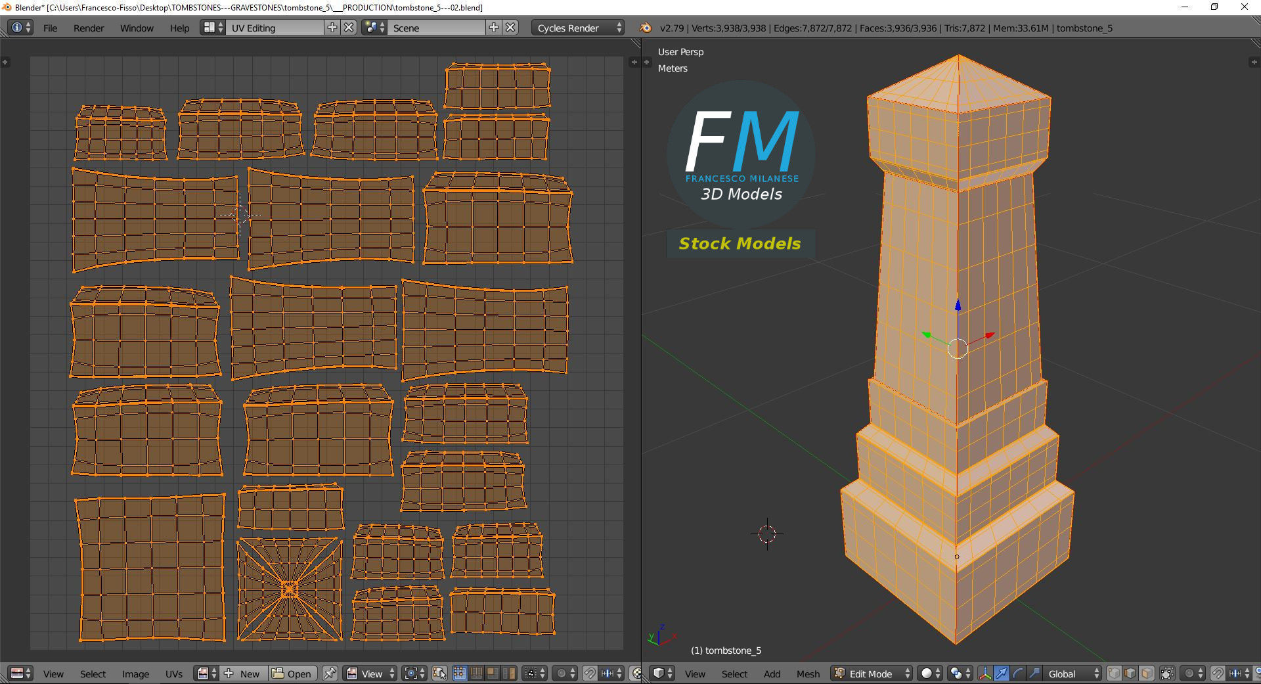The width and height of the screenshot is (1261, 684).
Task: Click the Blender logo in the info header
Action: (646, 28)
